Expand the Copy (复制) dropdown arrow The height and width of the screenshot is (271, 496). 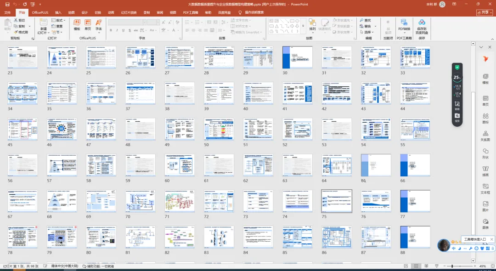pyautogui.click(x=30, y=26)
